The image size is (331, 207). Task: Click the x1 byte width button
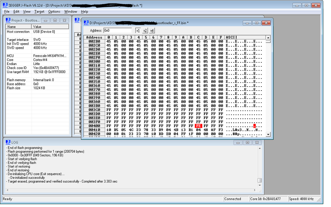138,31
